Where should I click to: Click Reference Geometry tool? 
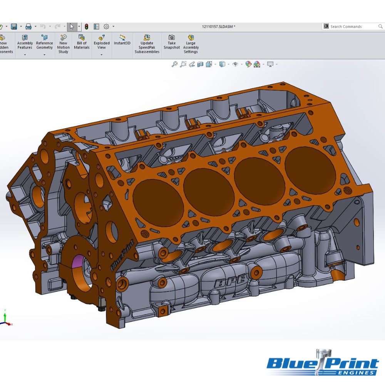point(44,42)
